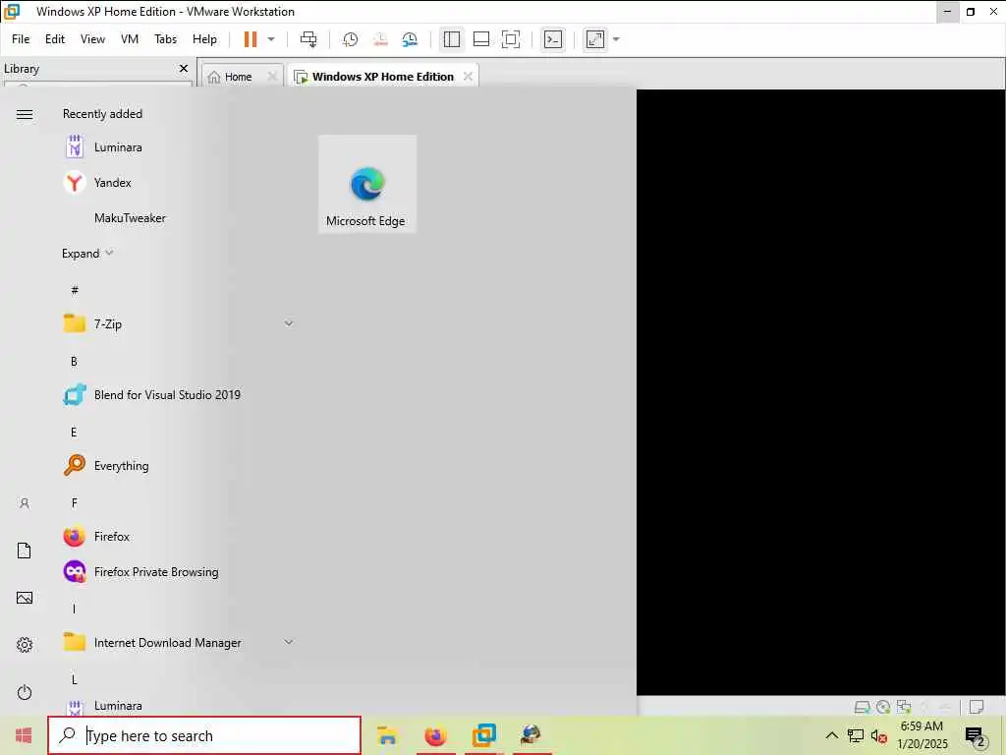Open the user account icon in Start
Image resolution: width=1006 pixels, height=755 pixels.
point(25,503)
